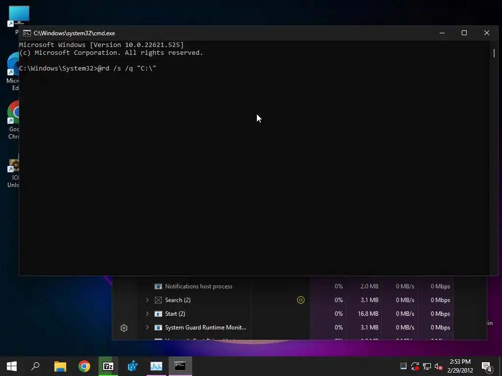Click 0 Mbps network value on Search row
The height and width of the screenshot is (376, 502).
[x=440, y=300]
